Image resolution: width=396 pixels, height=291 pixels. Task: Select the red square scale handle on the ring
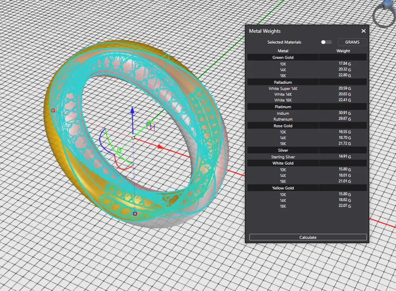click(53, 110)
